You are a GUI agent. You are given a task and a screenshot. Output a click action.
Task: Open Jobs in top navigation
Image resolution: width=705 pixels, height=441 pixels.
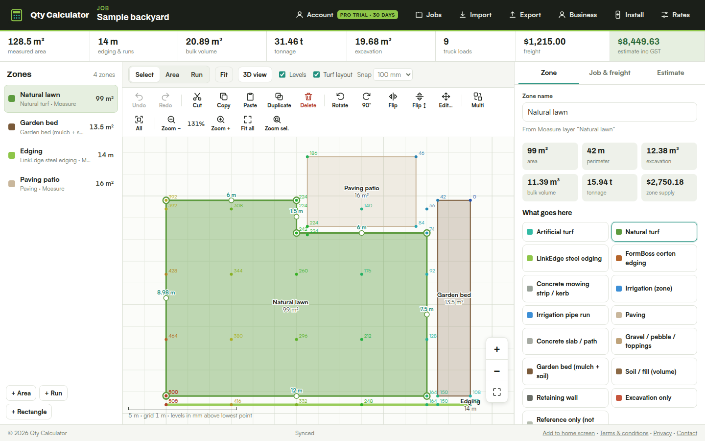click(428, 15)
